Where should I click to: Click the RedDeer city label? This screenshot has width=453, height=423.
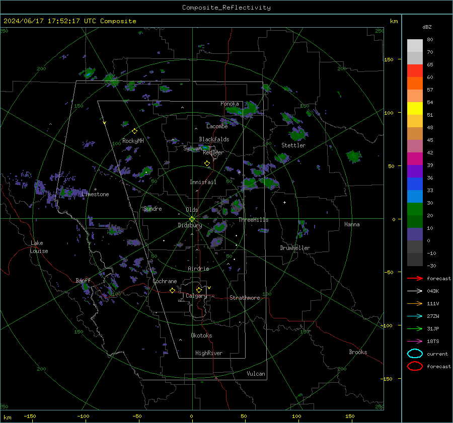[x=213, y=152]
